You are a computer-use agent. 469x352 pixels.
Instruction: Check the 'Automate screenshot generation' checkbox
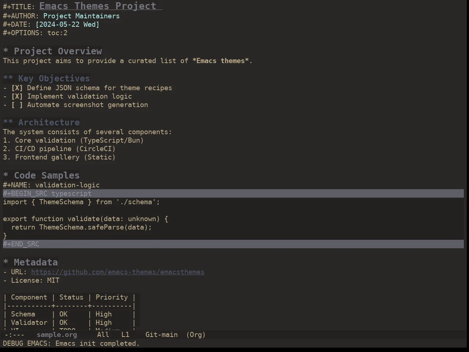(17, 105)
